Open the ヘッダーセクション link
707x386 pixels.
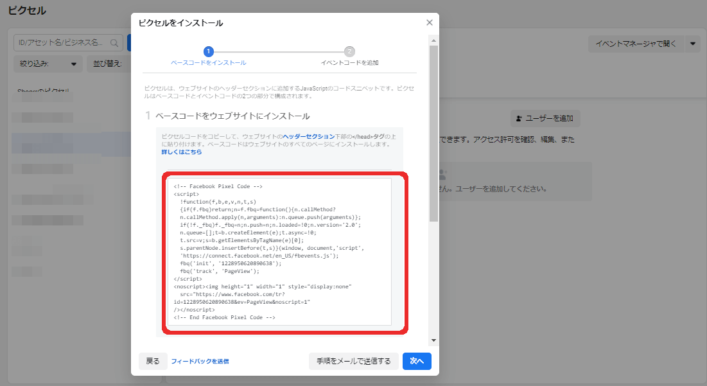click(308, 136)
